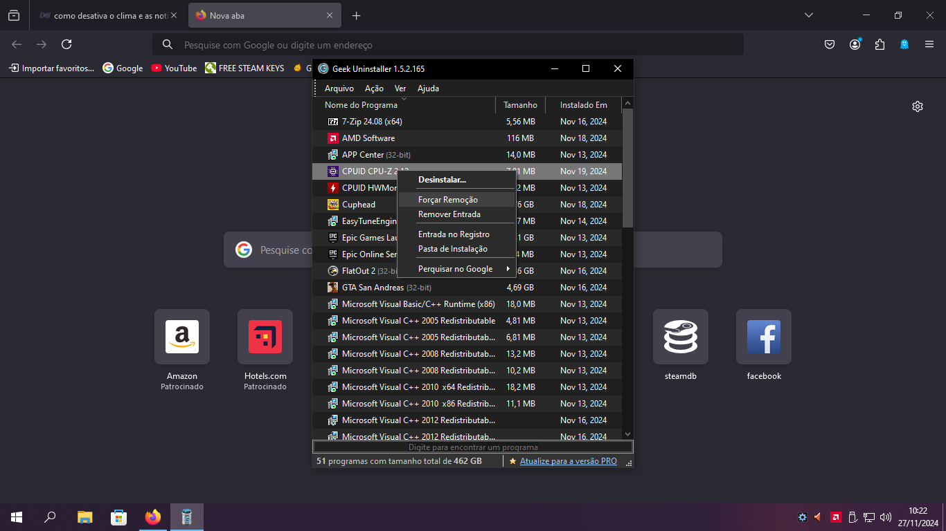Click the APP Center installer icon
Viewport: 946px width, 531px height.
pyautogui.click(x=333, y=155)
